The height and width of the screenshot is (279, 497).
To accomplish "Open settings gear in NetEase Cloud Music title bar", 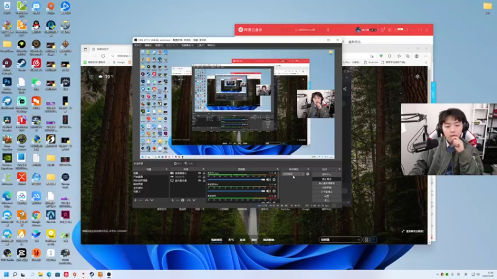I will (x=390, y=30).
